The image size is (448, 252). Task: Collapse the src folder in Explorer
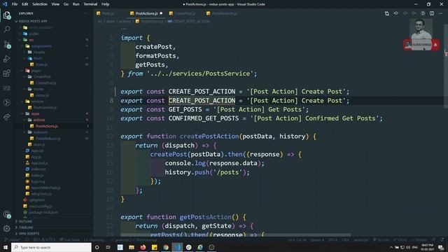tap(31, 40)
